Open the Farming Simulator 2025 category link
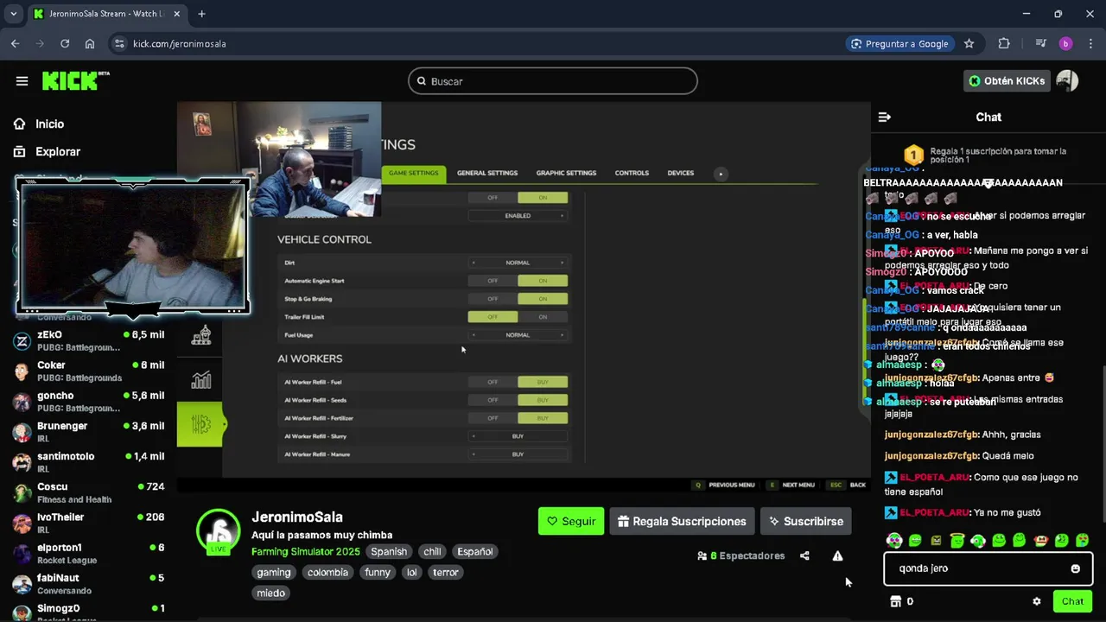1106x622 pixels. tap(306, 551)
